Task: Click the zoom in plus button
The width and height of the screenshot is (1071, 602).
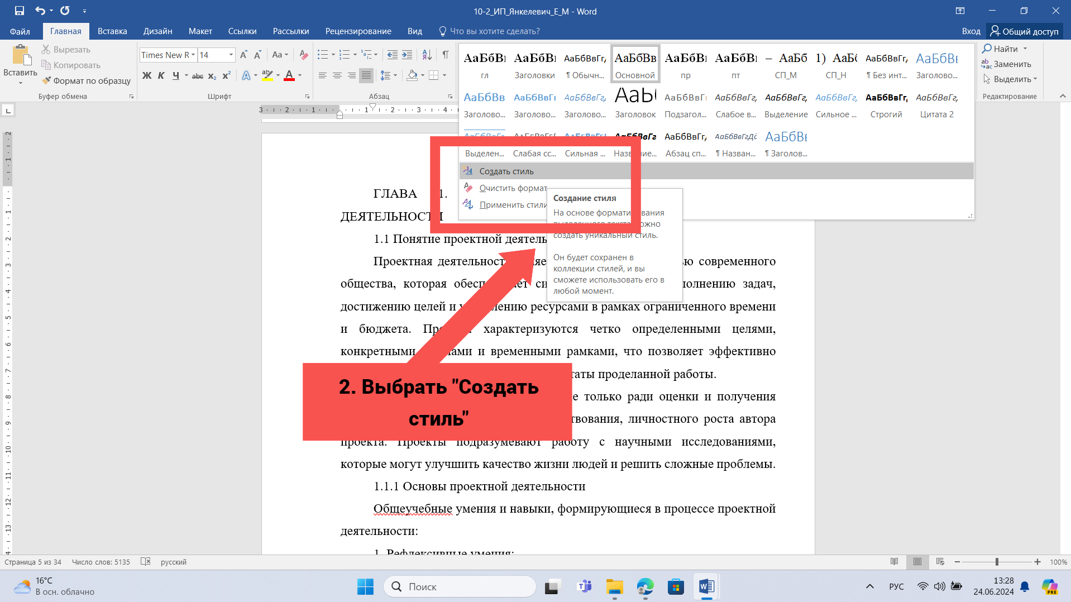Action: click(x=1037, y=562)
